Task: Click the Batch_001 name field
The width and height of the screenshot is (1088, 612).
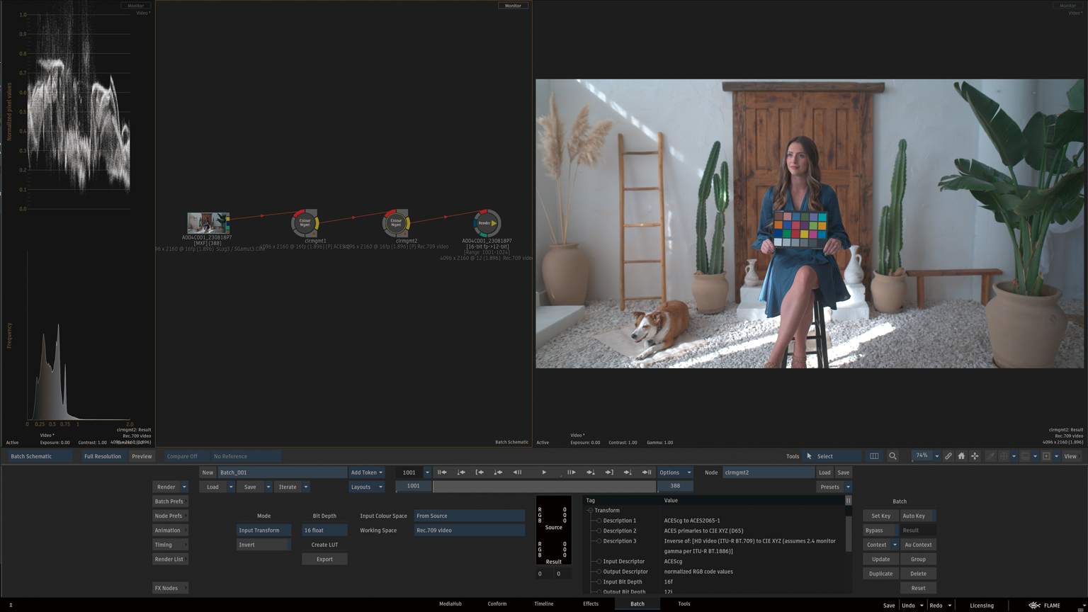Action: pos(282,472)
